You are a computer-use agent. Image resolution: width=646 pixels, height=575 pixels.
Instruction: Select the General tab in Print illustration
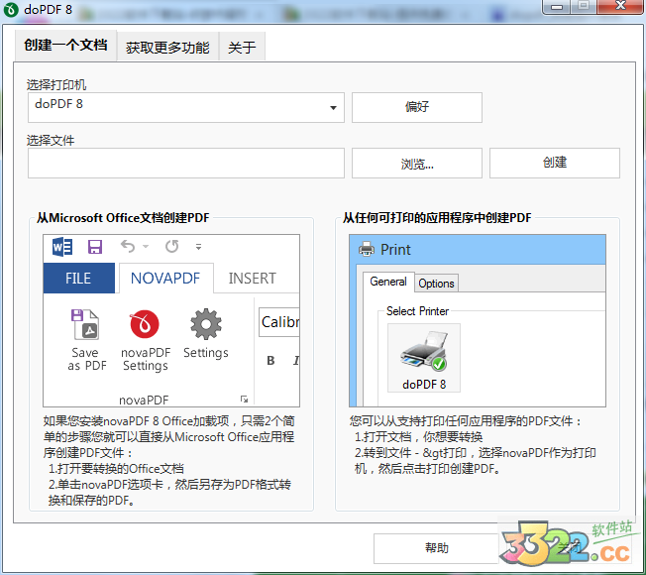click(x=388, y=282)
